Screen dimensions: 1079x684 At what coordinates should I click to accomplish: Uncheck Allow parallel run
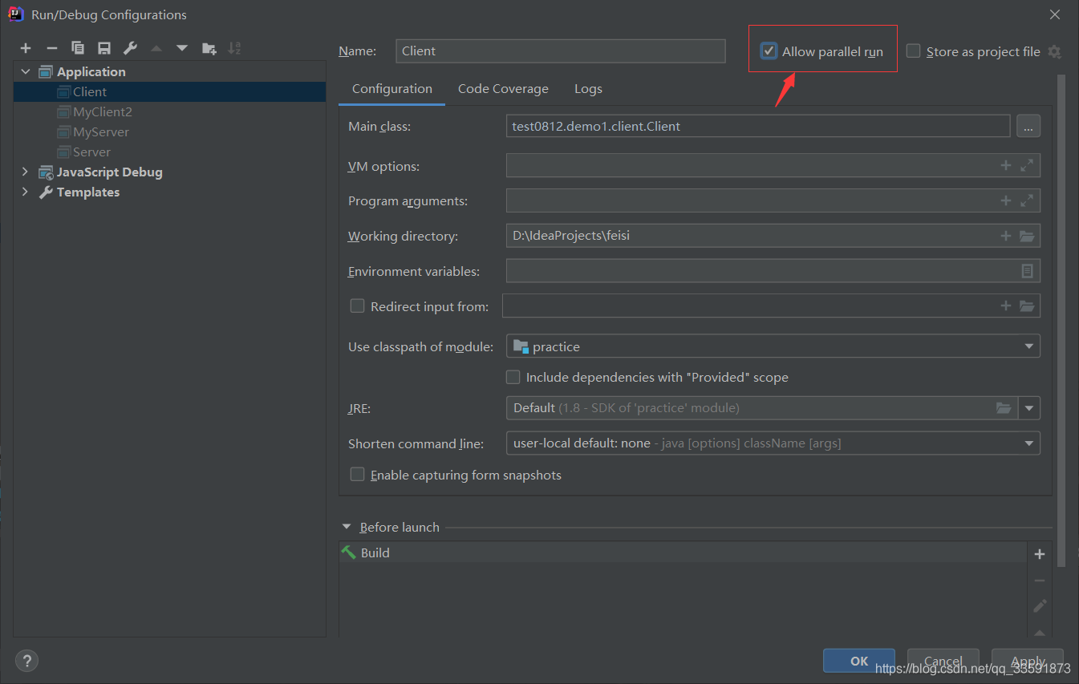coord(769,51)
